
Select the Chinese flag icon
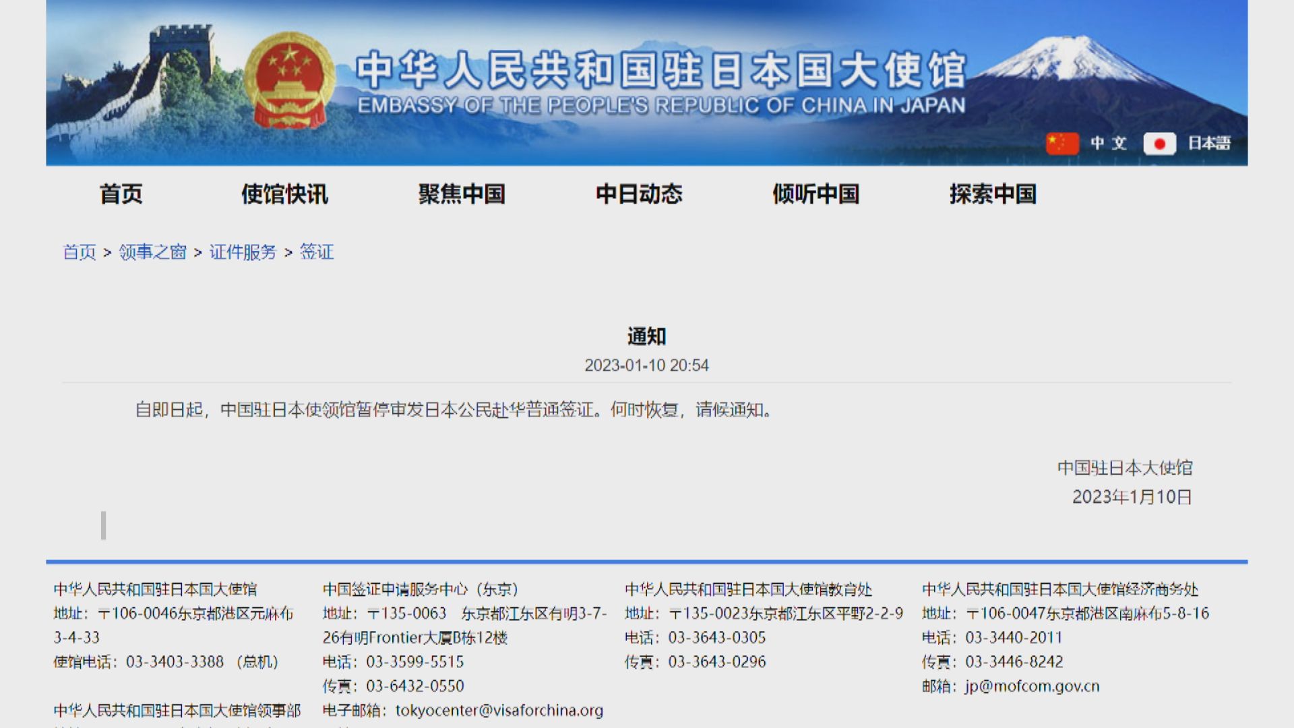tap(1063, 143)
